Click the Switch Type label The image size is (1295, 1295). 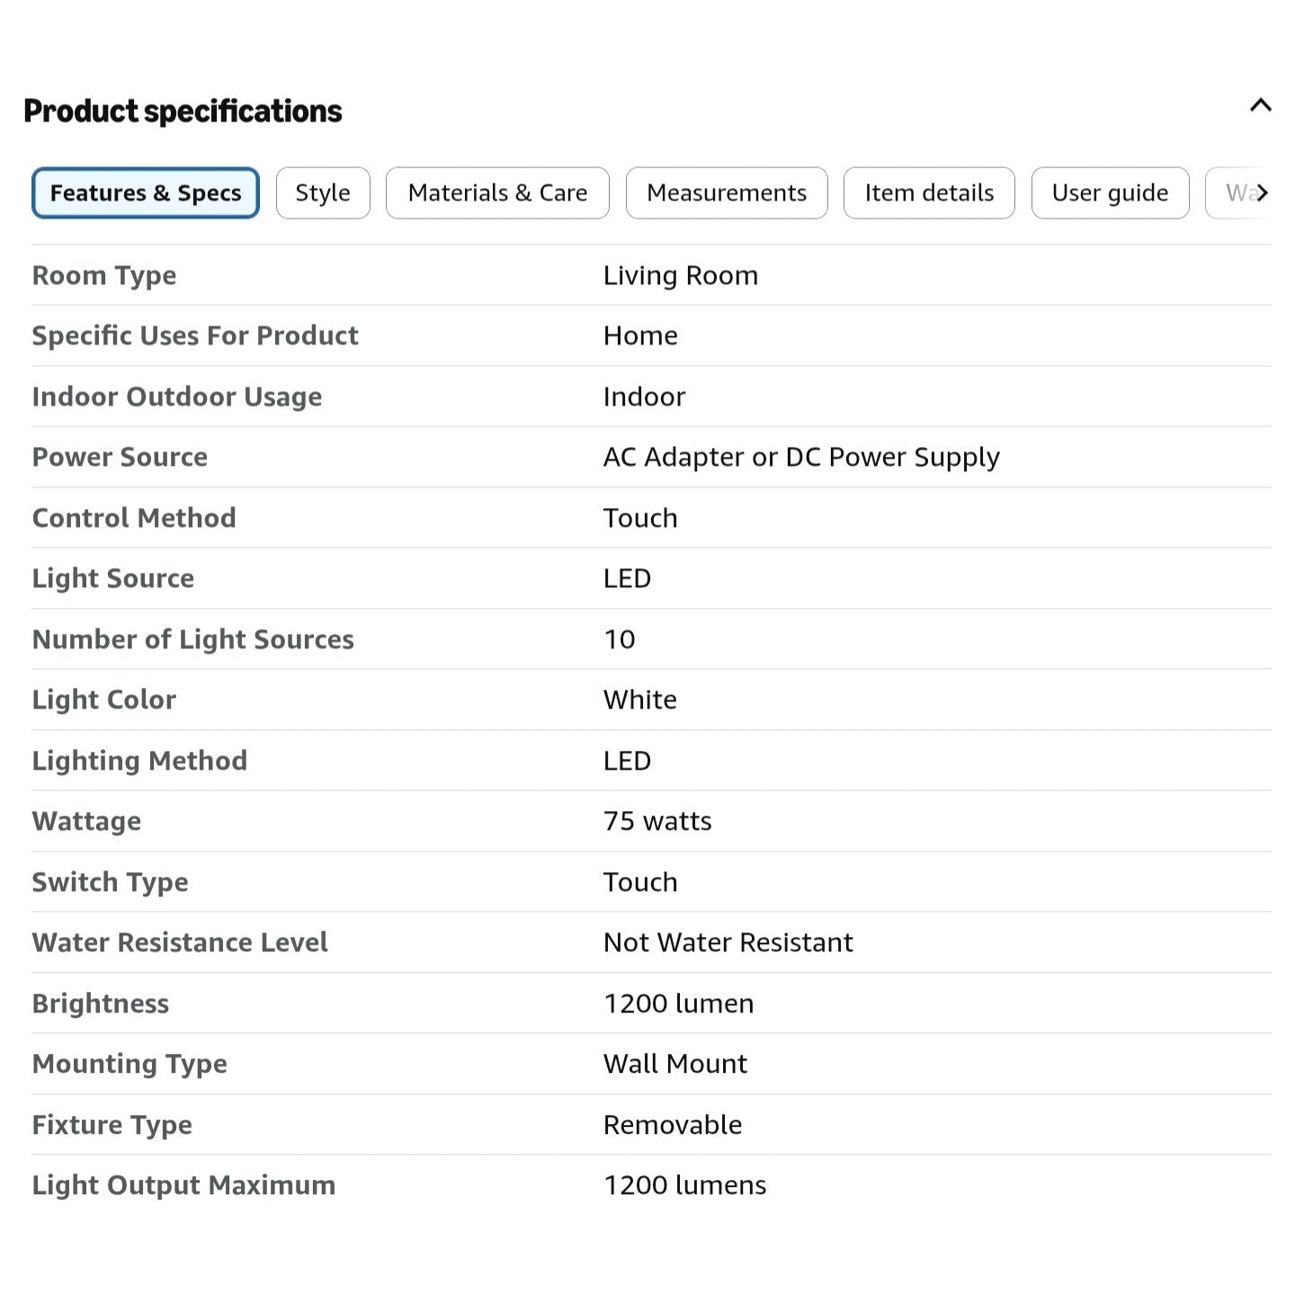111,882
